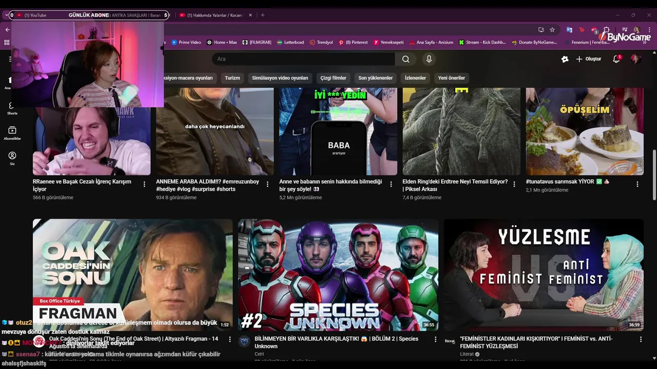Screen dimensions: 657x369
Task: Open the Home • Max bookmark
Action: (x=222, y=43)
